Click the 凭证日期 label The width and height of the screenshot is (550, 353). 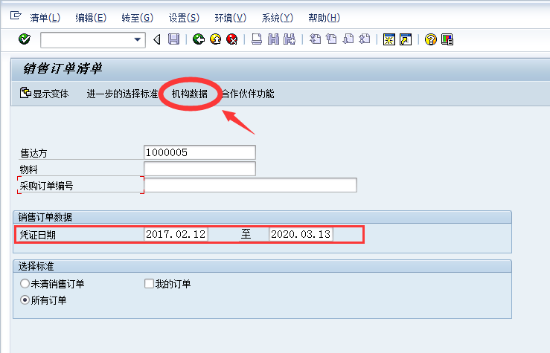coord(37,235)
